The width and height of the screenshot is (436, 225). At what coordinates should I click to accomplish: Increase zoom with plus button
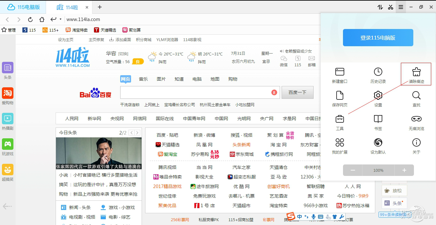pos(404,170)
